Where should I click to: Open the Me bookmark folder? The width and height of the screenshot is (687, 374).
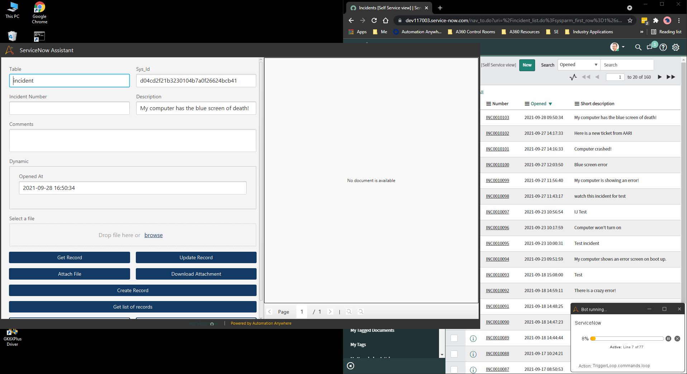pyautogui.click(x=380, y=32)
